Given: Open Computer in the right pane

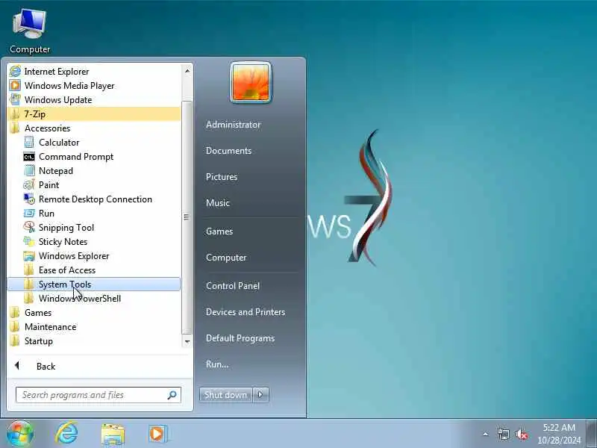Looking at the screenshot, I should pyautogui.click(x=226, y=258).
